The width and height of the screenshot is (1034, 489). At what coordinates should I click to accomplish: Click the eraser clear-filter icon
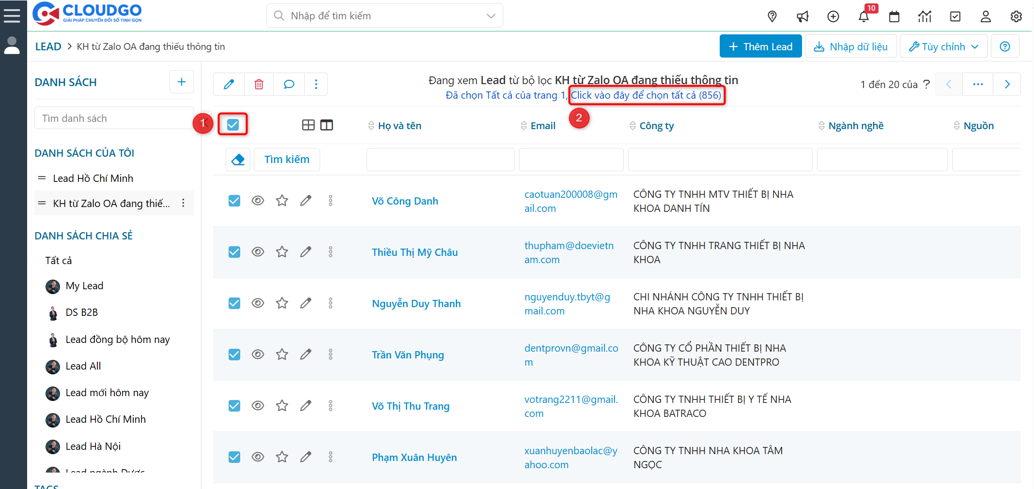coord(238,160)
